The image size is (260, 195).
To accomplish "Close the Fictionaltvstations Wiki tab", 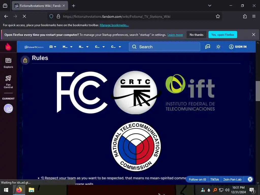I will click(64, 6).
